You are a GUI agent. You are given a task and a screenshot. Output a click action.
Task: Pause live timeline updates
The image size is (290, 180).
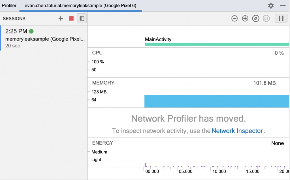click(x=281, y=18)
